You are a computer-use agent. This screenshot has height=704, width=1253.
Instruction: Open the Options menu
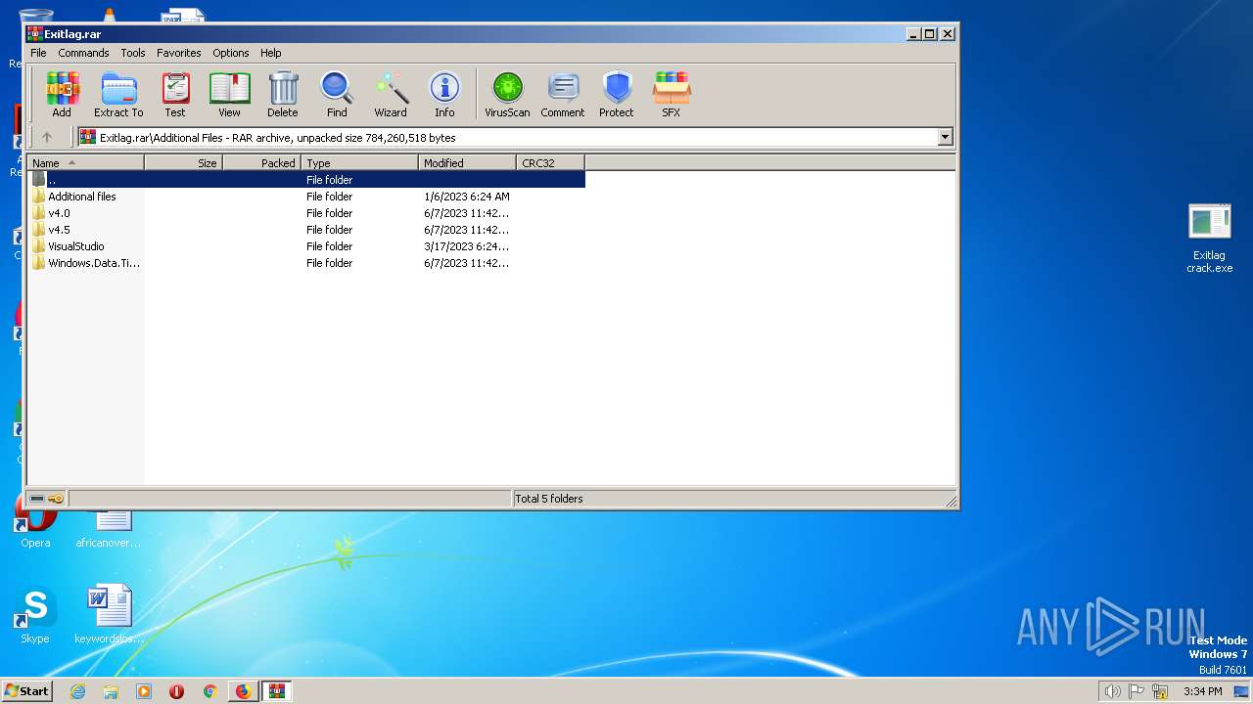click(x=231, y=53)
